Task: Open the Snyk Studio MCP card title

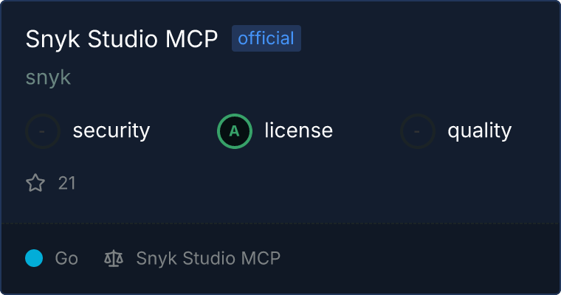Action: point(122,38)
